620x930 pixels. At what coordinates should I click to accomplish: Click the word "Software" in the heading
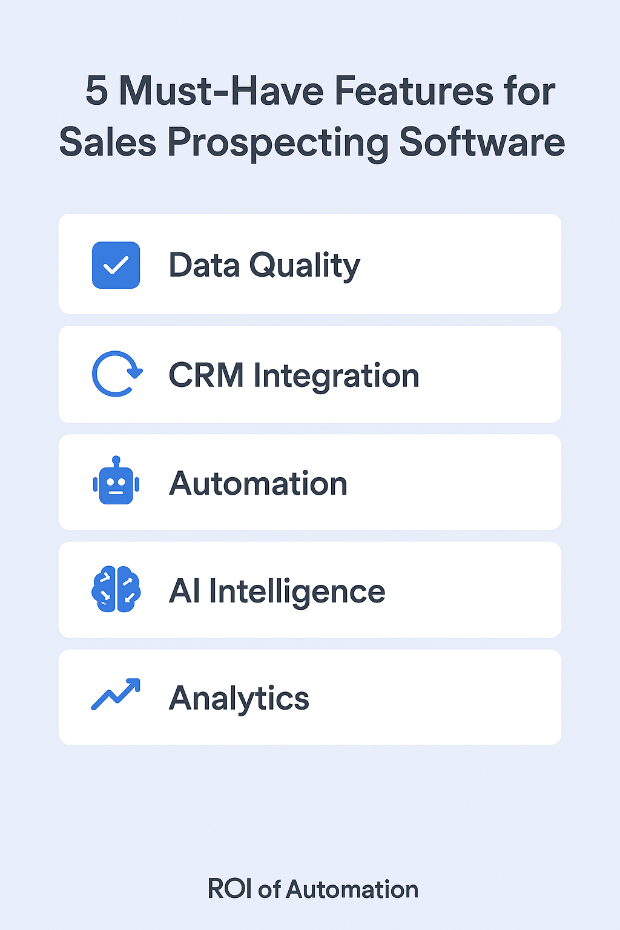(x=482, y=143)
